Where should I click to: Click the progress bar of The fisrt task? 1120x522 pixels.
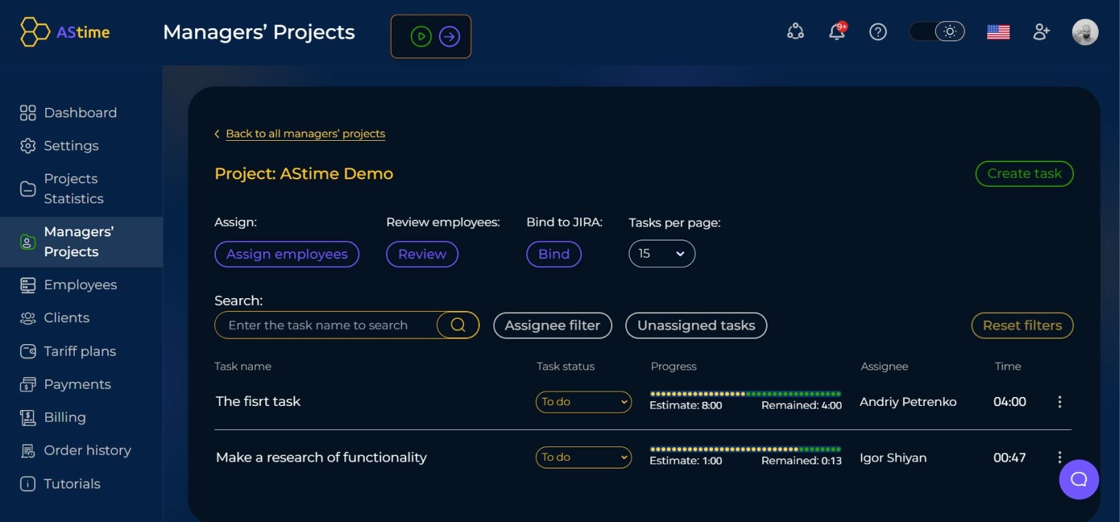(x=746, y=394)
